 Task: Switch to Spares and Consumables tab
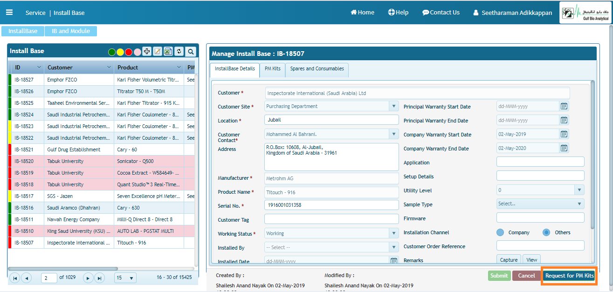coord(317,69)
